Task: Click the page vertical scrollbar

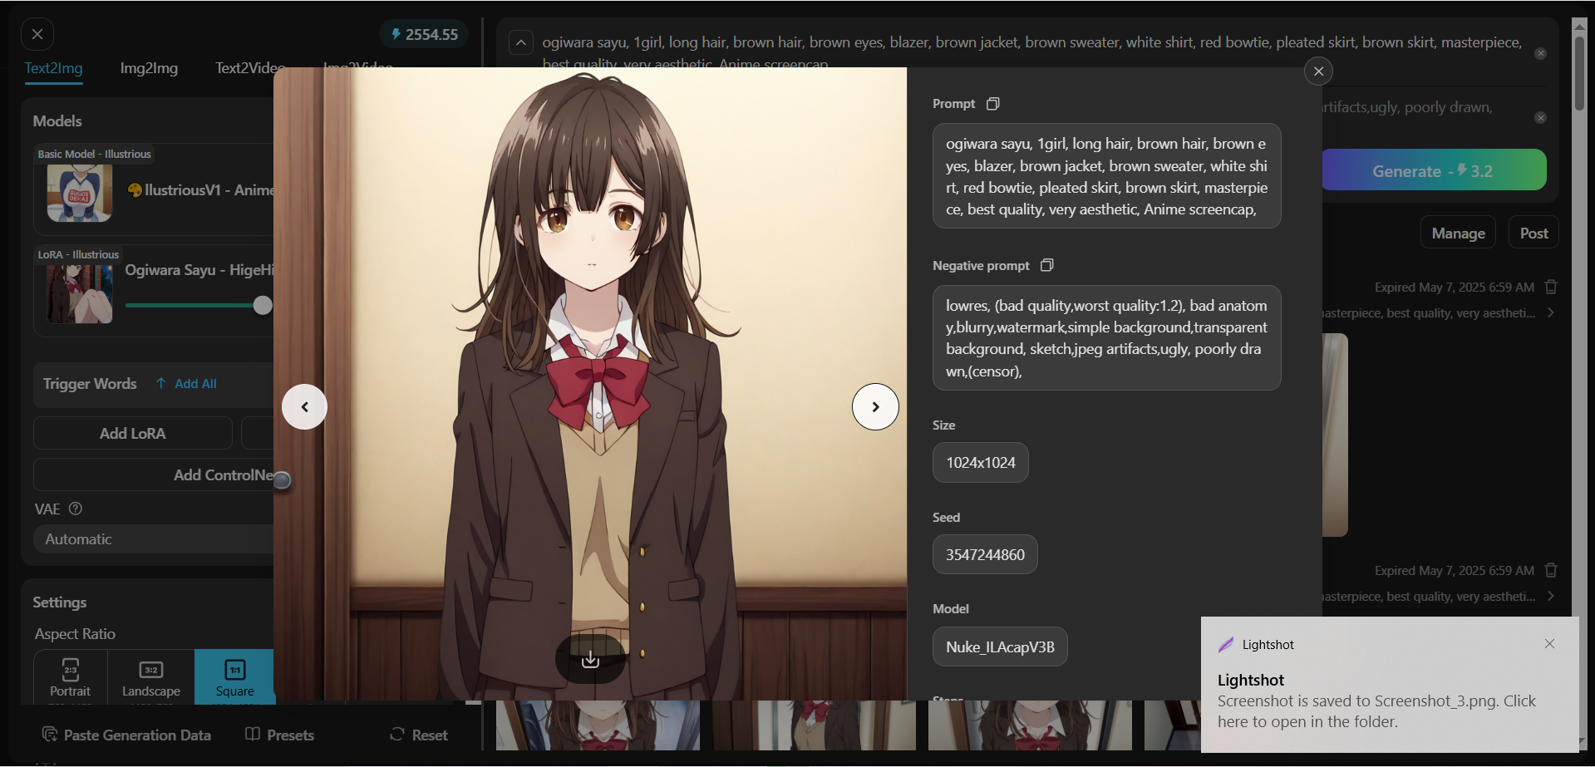Action: click(x=1579, y=72)
